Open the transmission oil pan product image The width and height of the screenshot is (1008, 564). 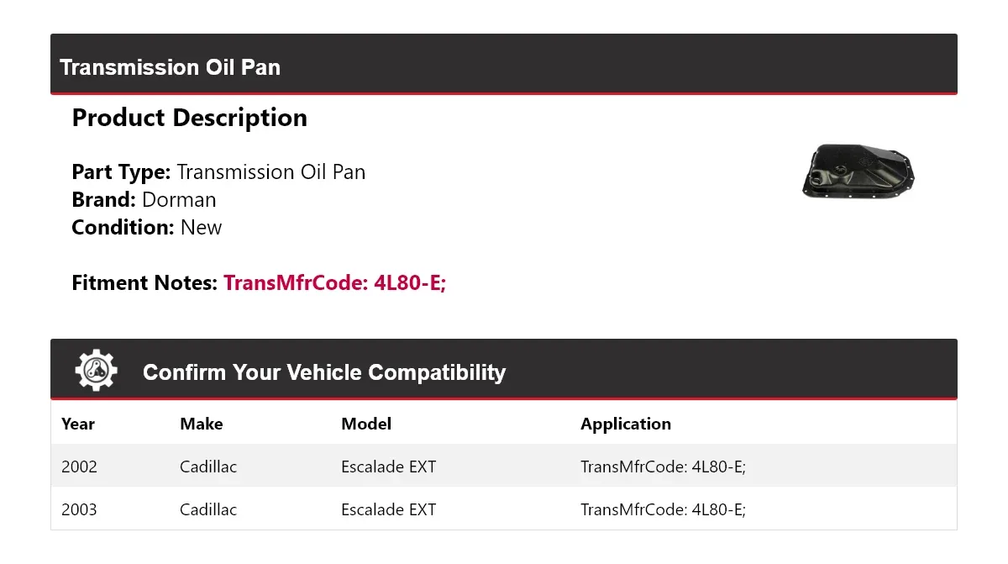tap(858, 173)
